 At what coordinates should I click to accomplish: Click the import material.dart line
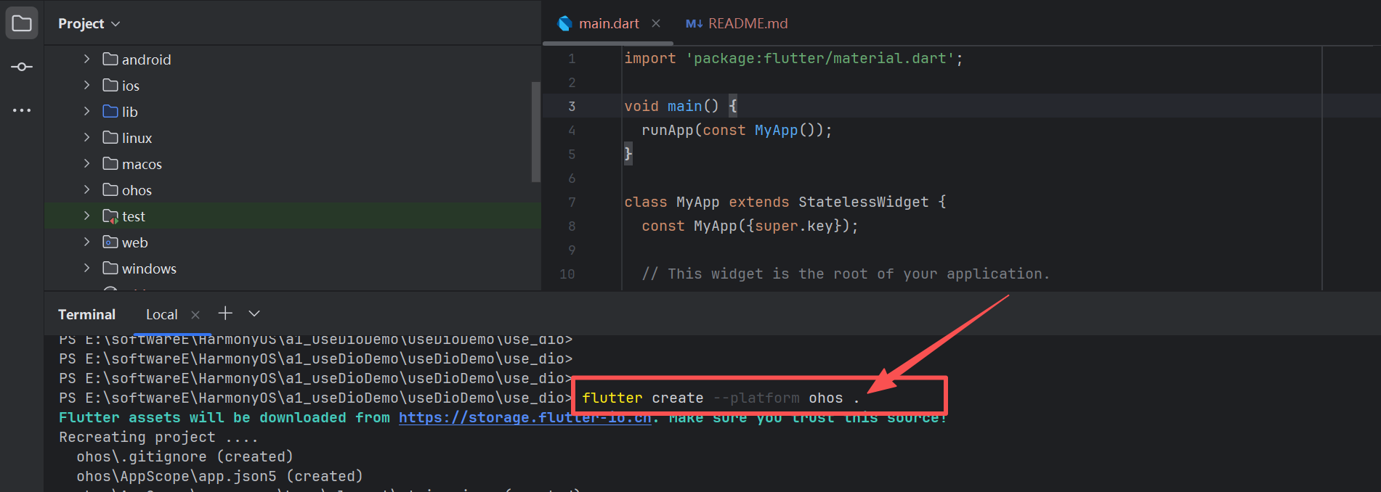(x=793, y=58)
